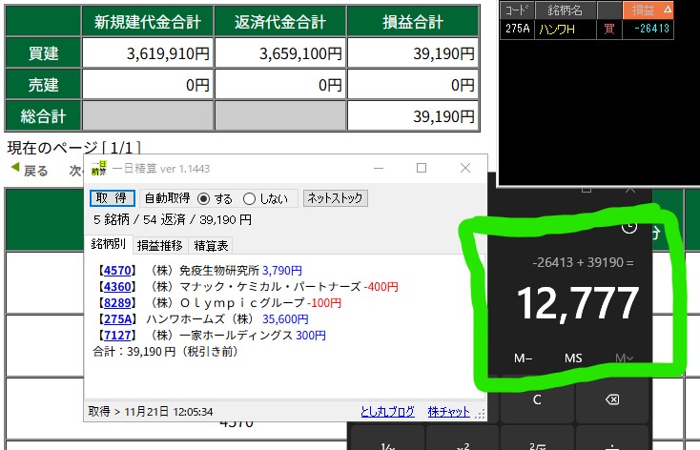Click the 取得 fetch button
Image resolution: width=700 pixels, height=450 pixels.
pos(113,199)
